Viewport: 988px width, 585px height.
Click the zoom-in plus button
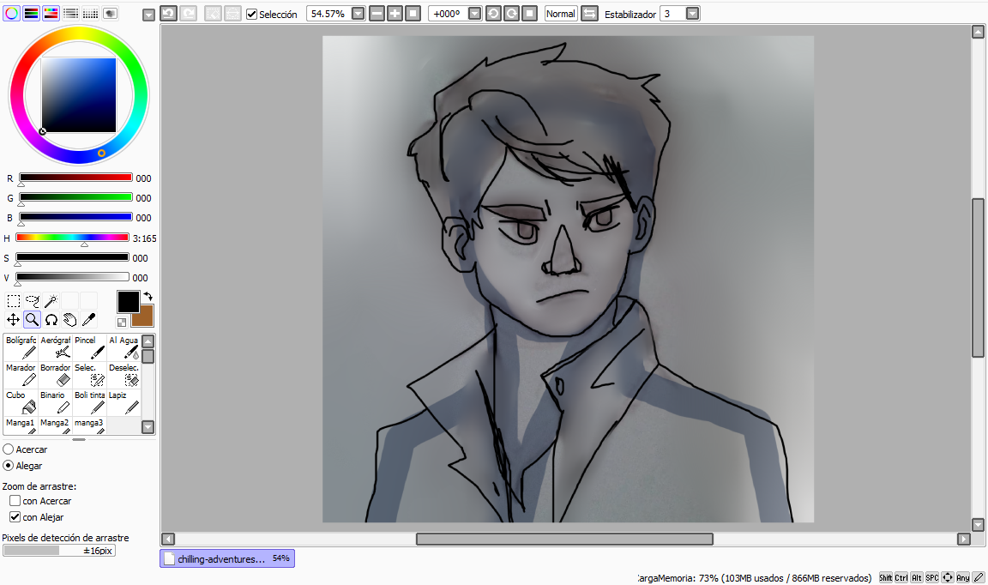tap(395, 13)
